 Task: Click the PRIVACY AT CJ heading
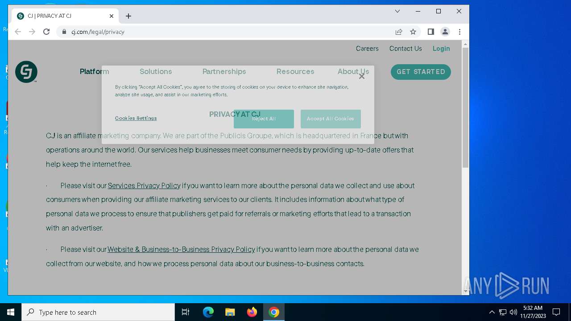[235, 115]
